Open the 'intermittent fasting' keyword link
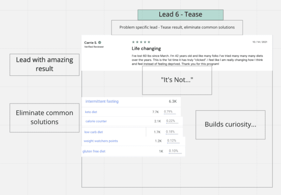The width and height of the screenshot is (281, 195). (x=102, y=101)
